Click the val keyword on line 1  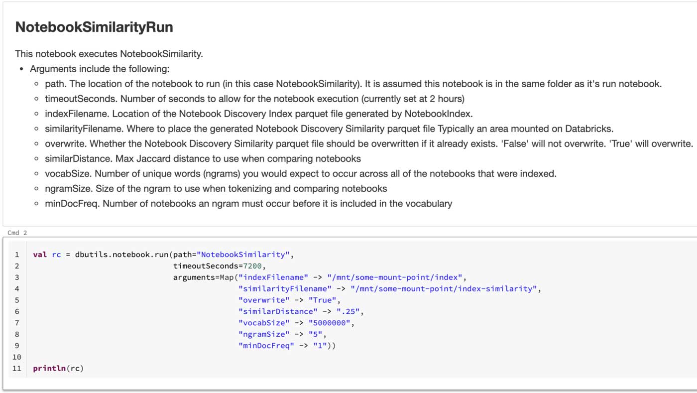[x=40, y=255]
